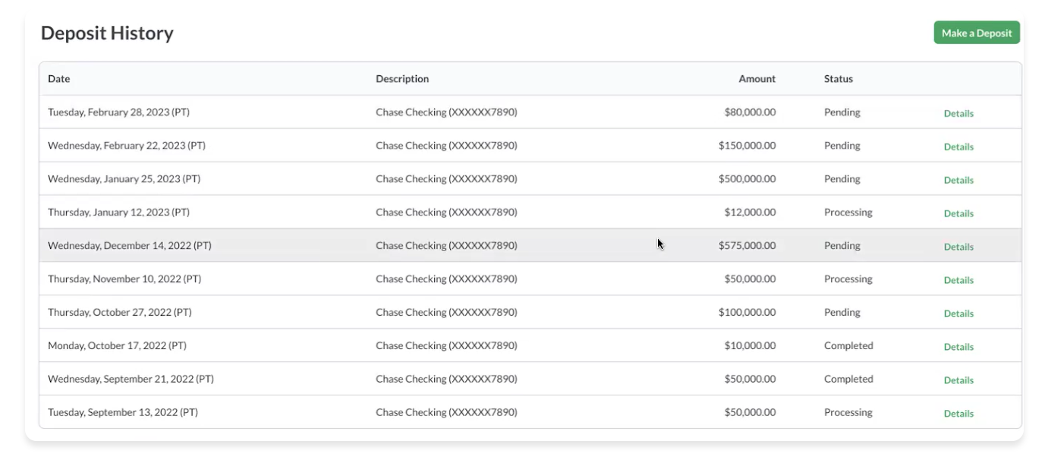
Task: View Details of the September 21, 2022 deposit
Action: 958,380
